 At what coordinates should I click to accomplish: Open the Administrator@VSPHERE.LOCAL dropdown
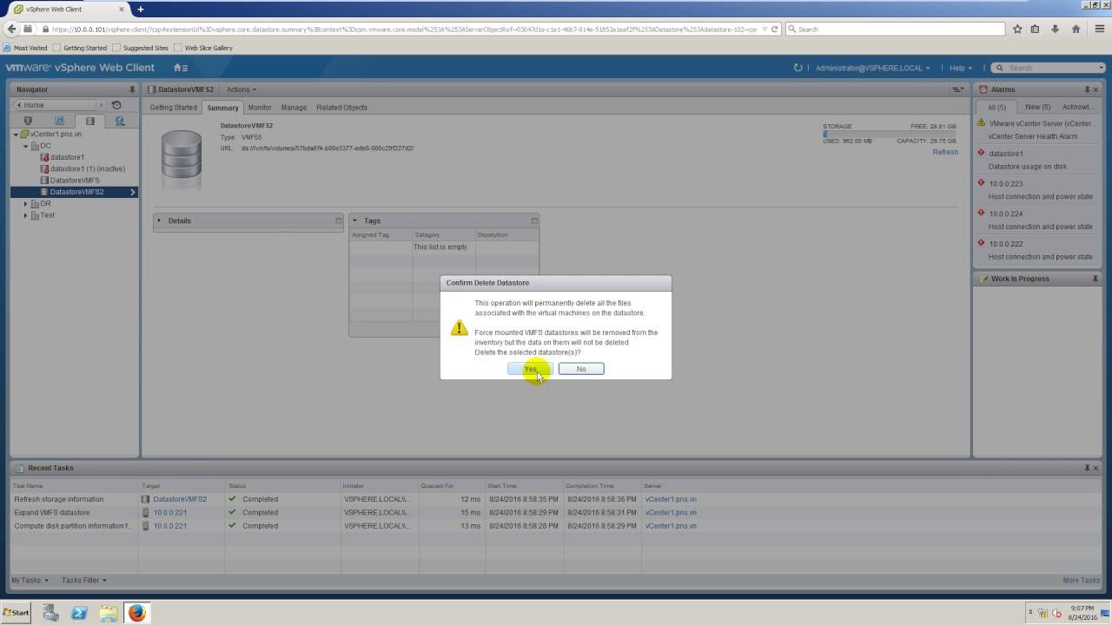872,68
